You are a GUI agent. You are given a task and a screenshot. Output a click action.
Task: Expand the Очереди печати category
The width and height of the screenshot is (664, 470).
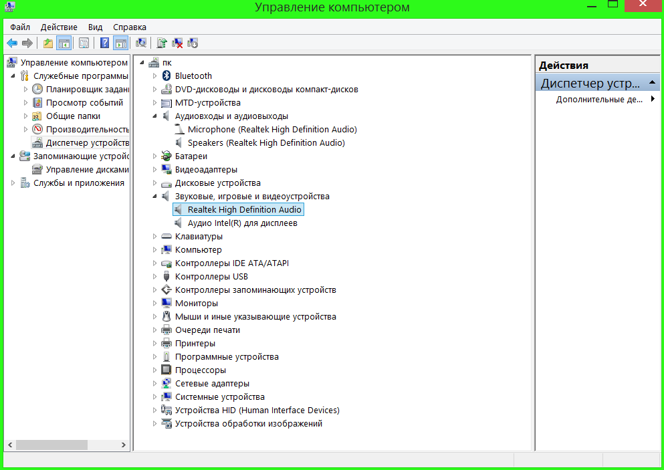(154, 330)
